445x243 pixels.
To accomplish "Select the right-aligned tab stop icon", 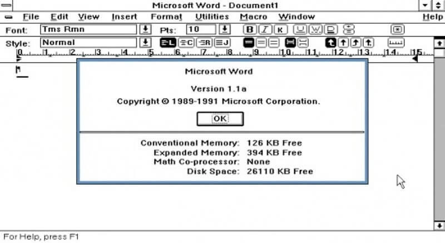I will pos(355,43).
